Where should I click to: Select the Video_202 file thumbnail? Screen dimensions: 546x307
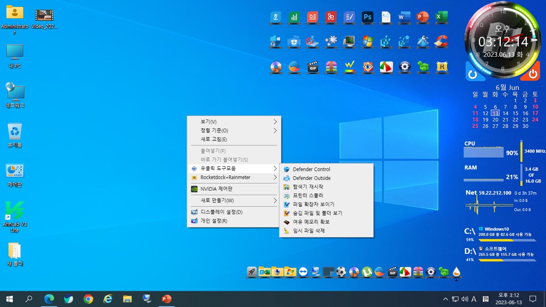point(44,19)
